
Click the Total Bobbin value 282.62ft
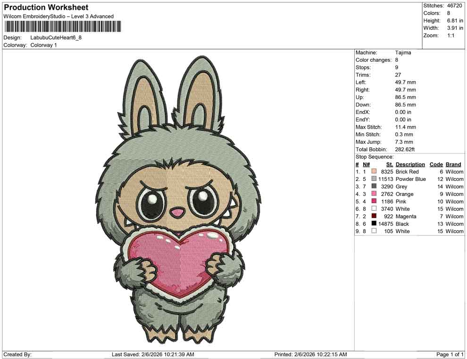pos(405,149)
